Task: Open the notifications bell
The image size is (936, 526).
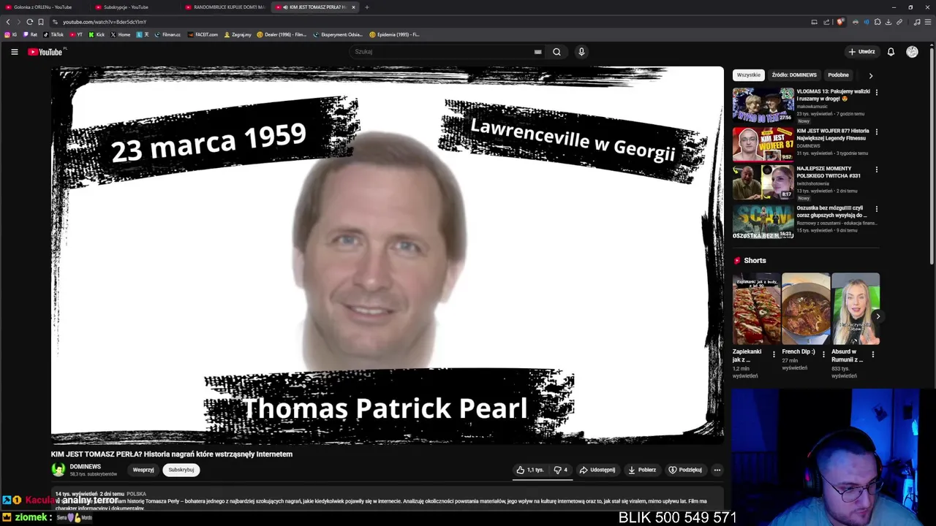Action: (891, 52)
